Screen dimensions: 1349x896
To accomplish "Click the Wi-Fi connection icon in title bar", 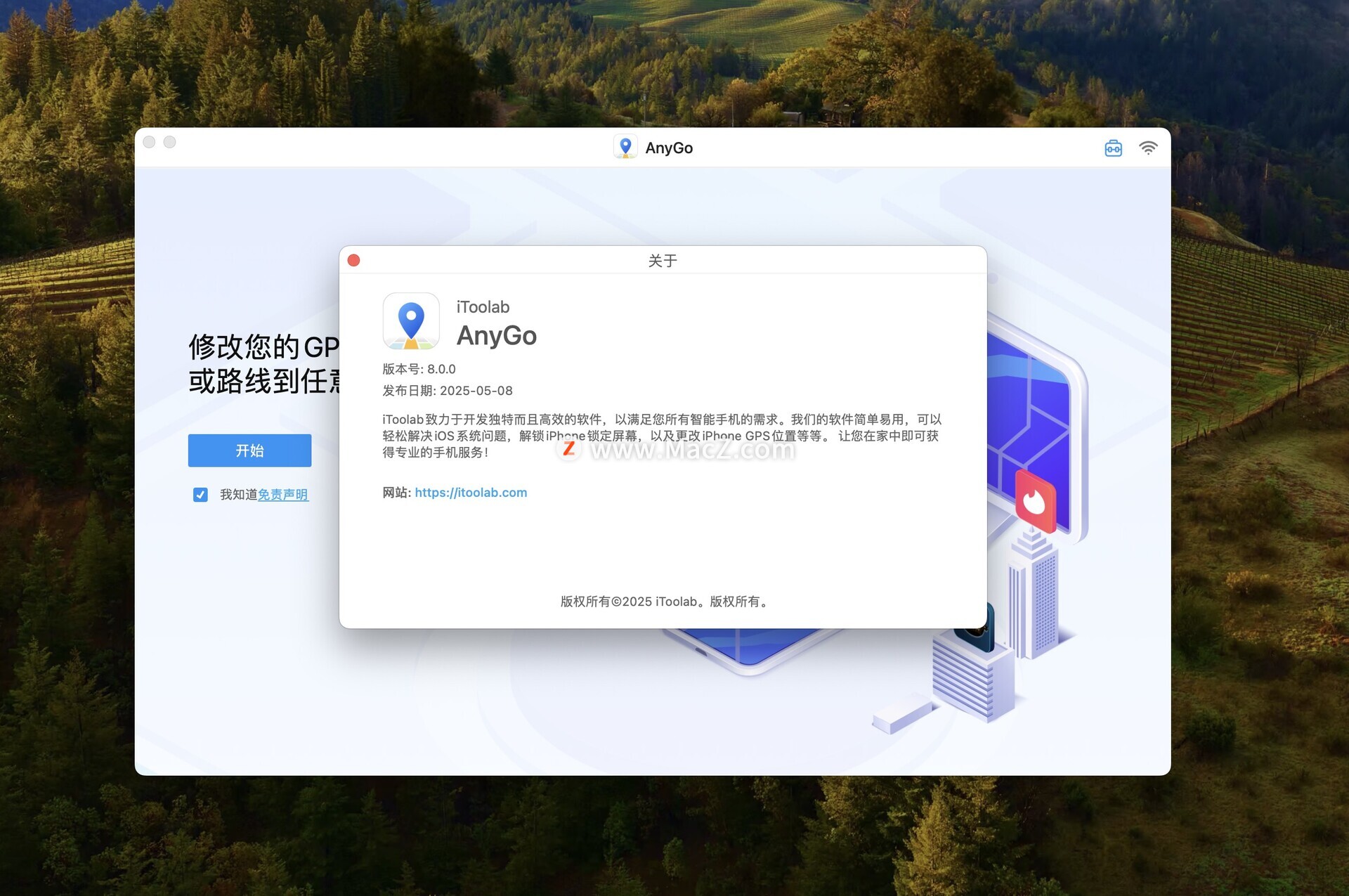I will [1148, 148].
